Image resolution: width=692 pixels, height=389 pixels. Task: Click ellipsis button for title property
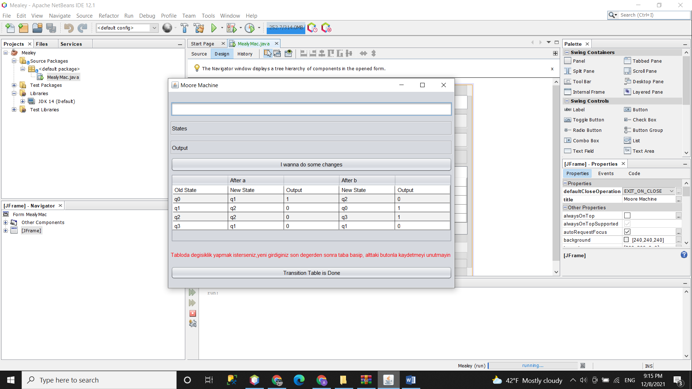(x=678, y=199)
